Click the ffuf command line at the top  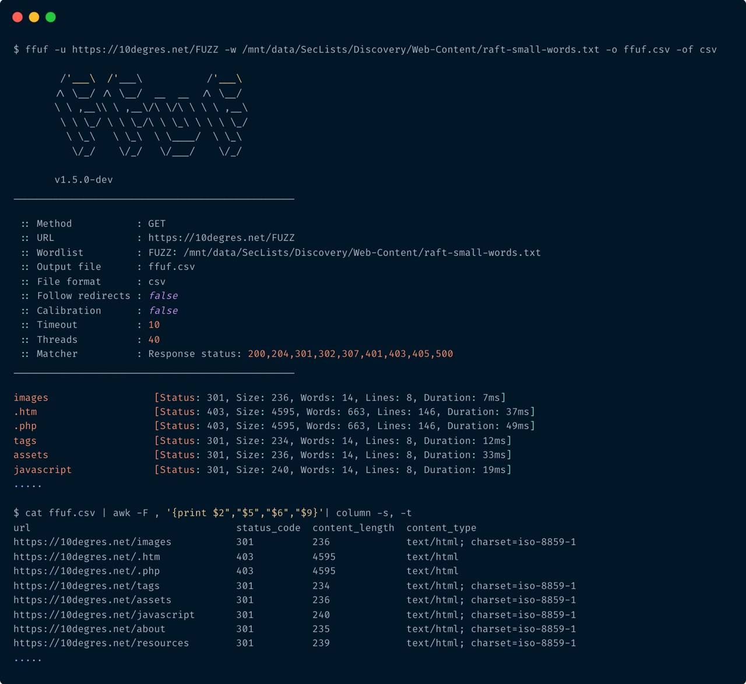click(x=365, y=50)
